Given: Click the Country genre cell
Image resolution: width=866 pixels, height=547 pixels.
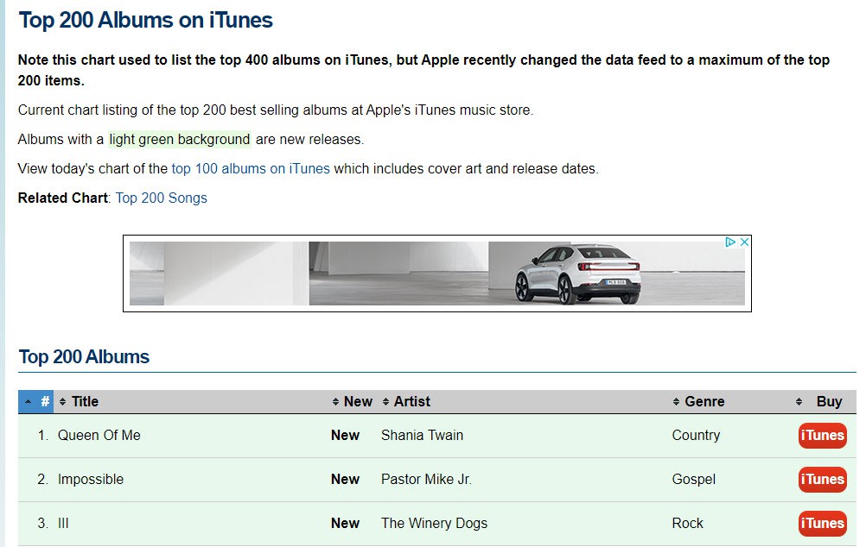Looking at the screenshot, I should pos(696,435).
